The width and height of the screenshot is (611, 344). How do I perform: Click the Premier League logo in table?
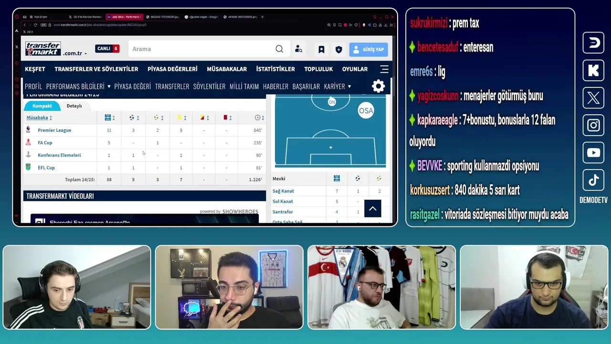[28, 130]
